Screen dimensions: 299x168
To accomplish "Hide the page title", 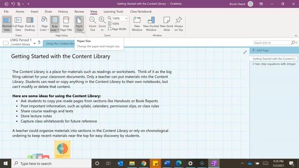I will 66,24.
